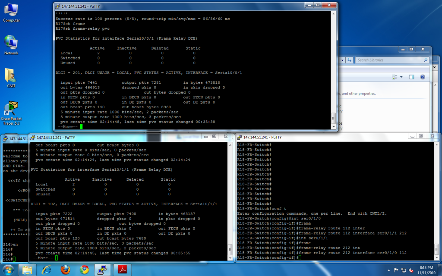442x276 pixels.
Task: Click the Search Libraries field
Action: pyautogui.click(x=388, y=60)
